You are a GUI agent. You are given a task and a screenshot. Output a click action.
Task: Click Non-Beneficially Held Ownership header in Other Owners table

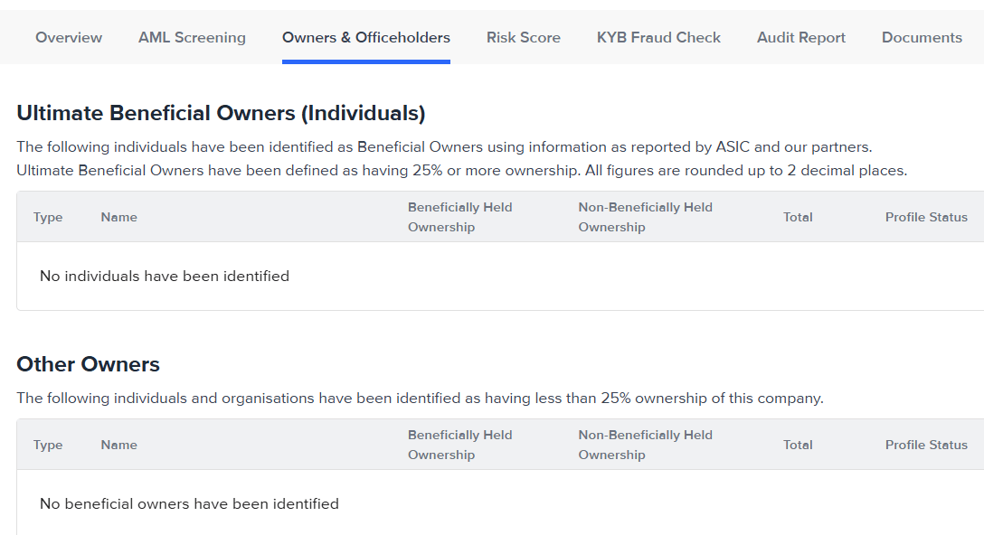[646, 445]
